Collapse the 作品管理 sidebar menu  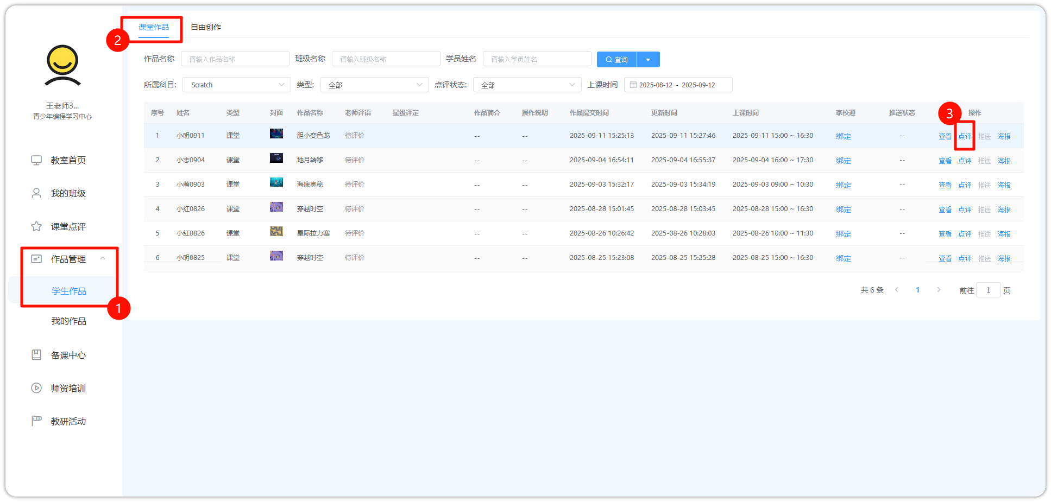point(103,259)
